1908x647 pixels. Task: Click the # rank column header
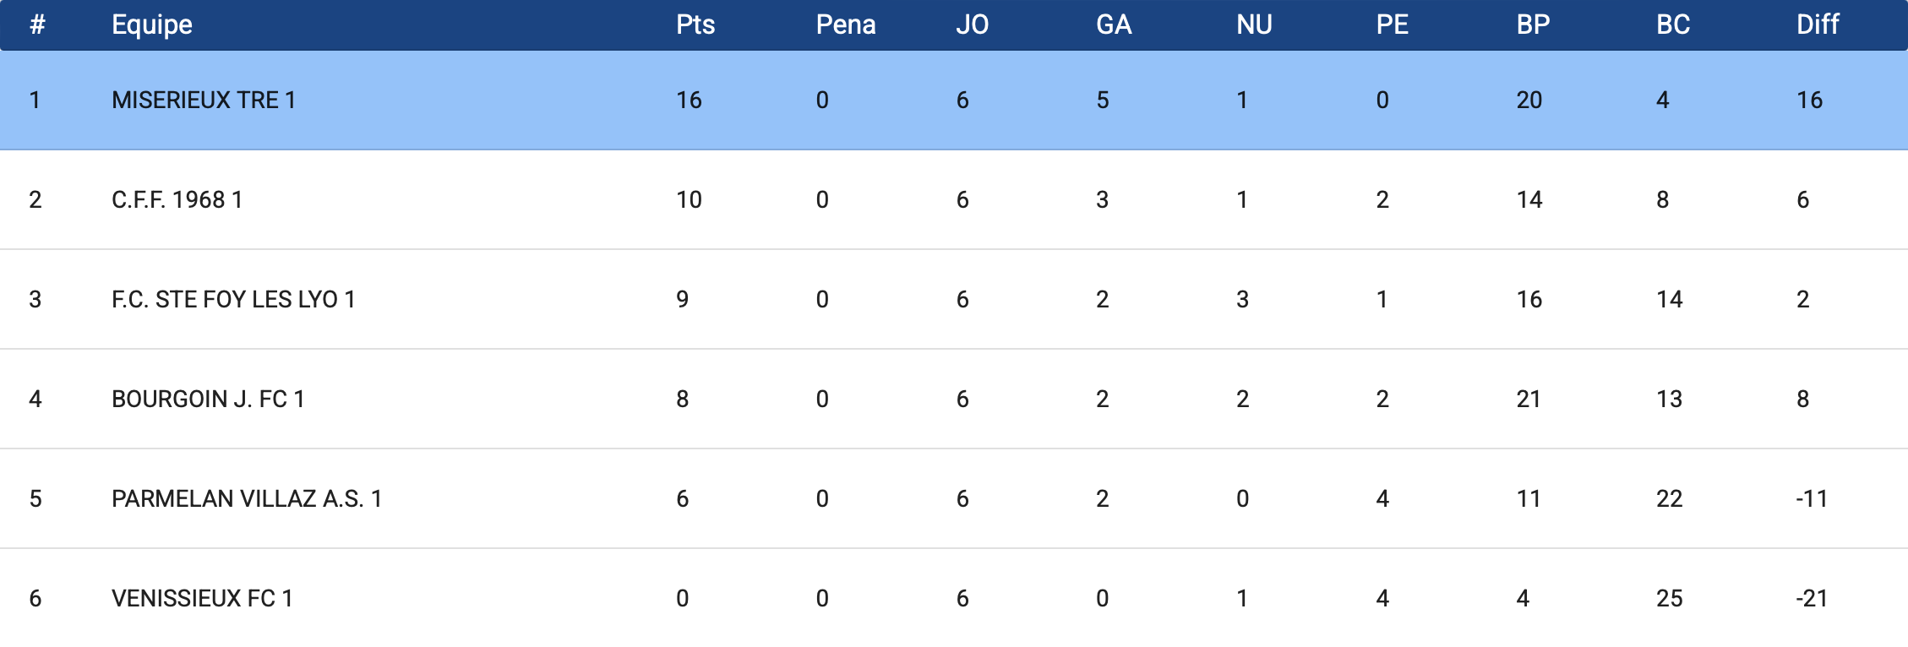click(37, 24)
